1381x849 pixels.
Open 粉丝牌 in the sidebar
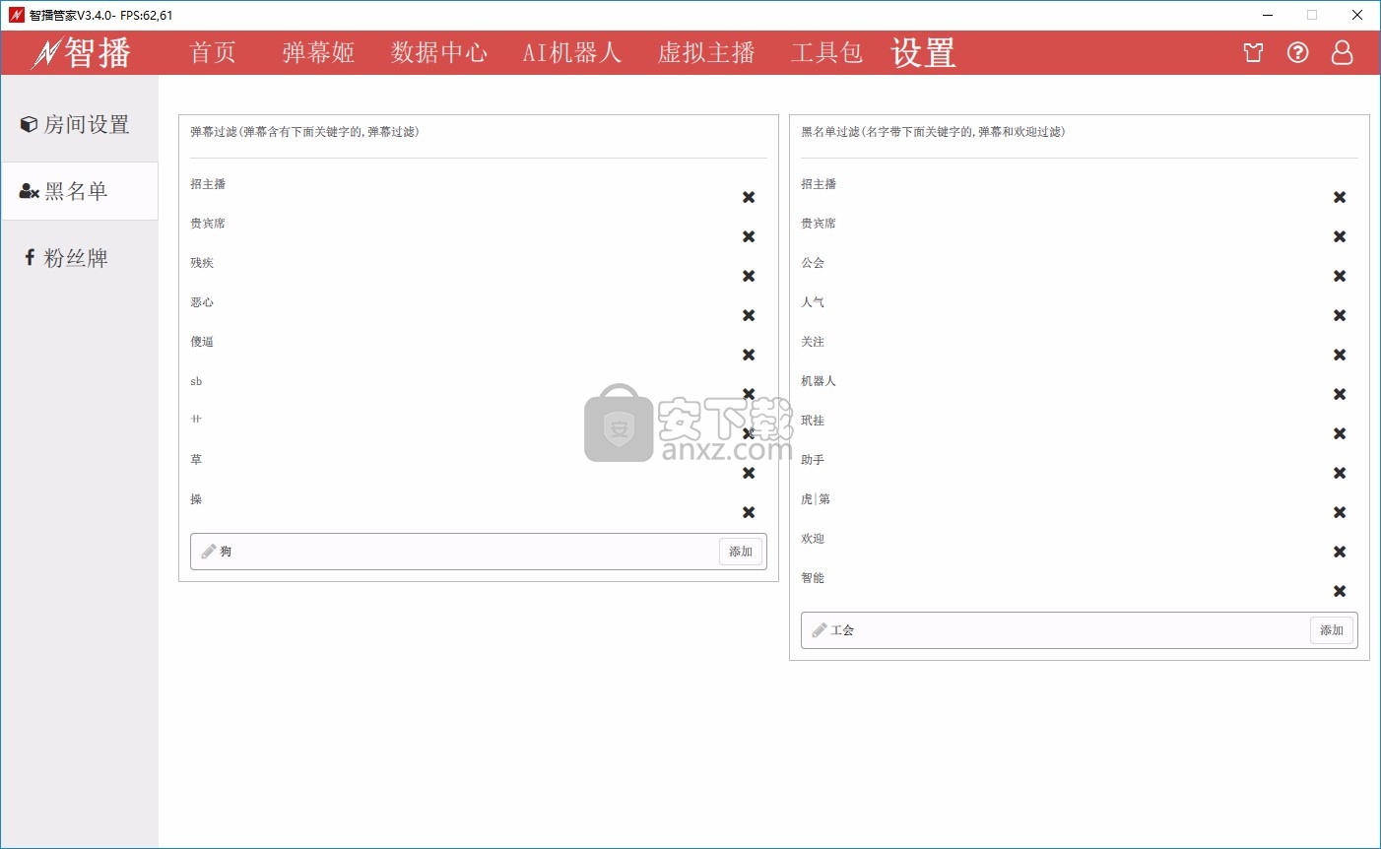79,258
